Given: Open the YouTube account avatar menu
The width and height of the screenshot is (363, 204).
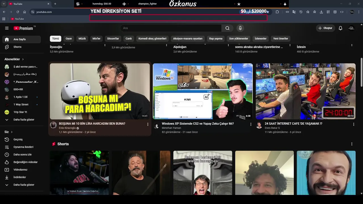Looking at the screenshot, I should tap(351, 28).
